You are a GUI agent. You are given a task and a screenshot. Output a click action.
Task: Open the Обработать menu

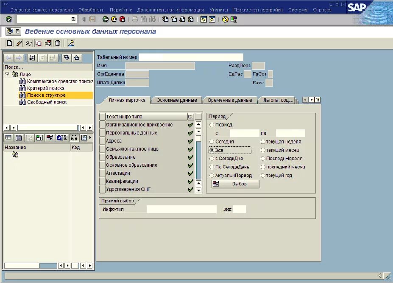91,10
